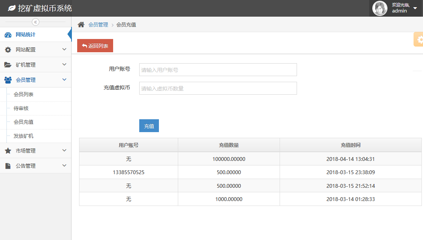Open 会员列表 submenu item
This screenshot has width=423, height=240.
pyautogui.click(x=23, y=94)
